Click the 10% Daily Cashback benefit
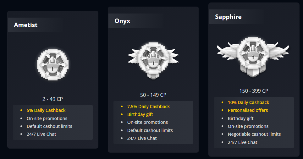Image resolution: width=303 pixels, height=159 pixels. 248,102
